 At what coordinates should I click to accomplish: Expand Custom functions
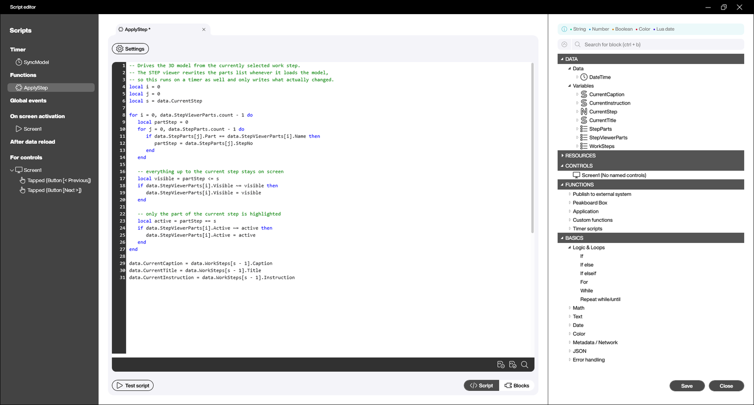click(x=569, y=220)
